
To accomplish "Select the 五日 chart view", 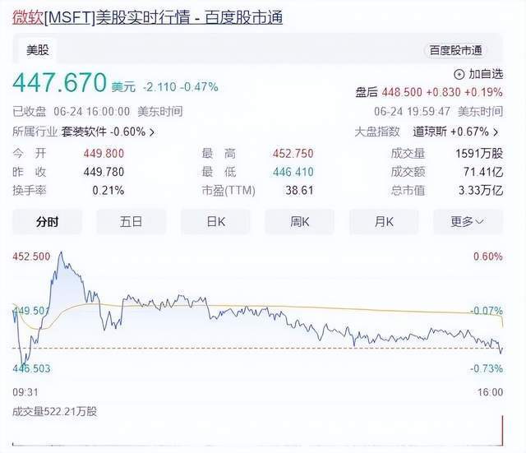I will pyautogui.click(x=131, y=221).
